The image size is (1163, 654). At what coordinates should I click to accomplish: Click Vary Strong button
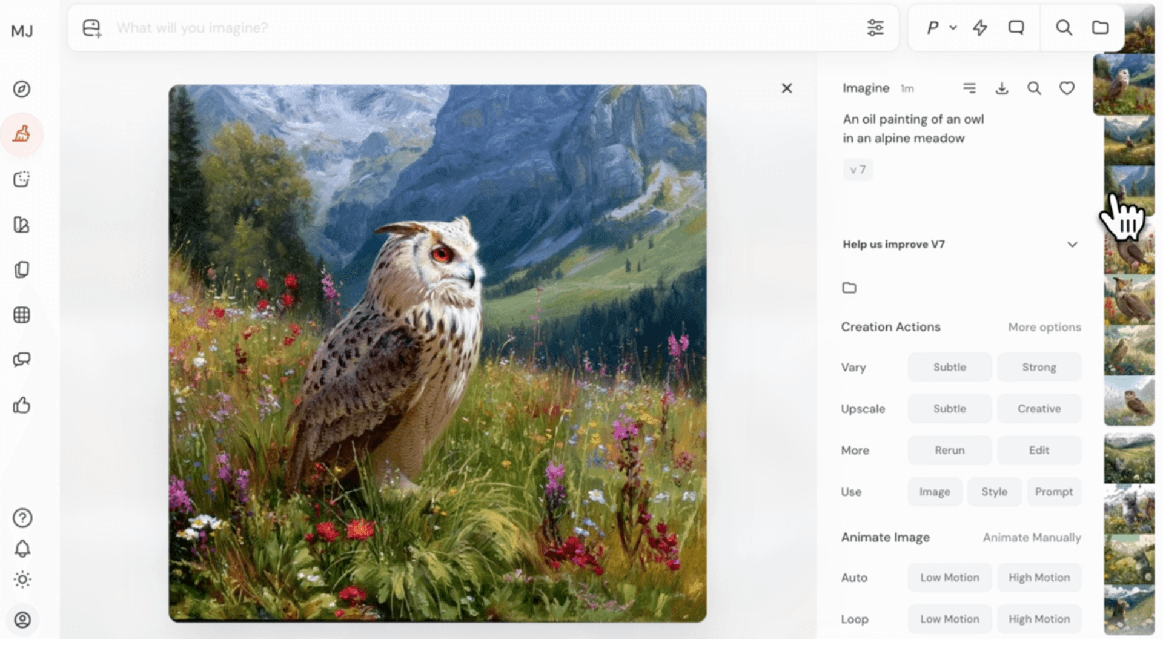coord(1039,367)
